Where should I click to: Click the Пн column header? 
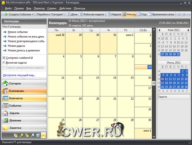[56, 30]
